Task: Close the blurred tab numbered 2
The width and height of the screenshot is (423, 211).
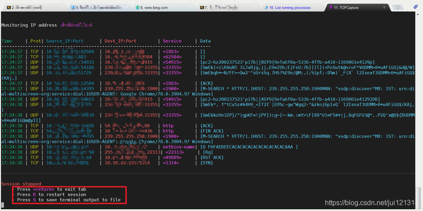Action: point(62,7)
